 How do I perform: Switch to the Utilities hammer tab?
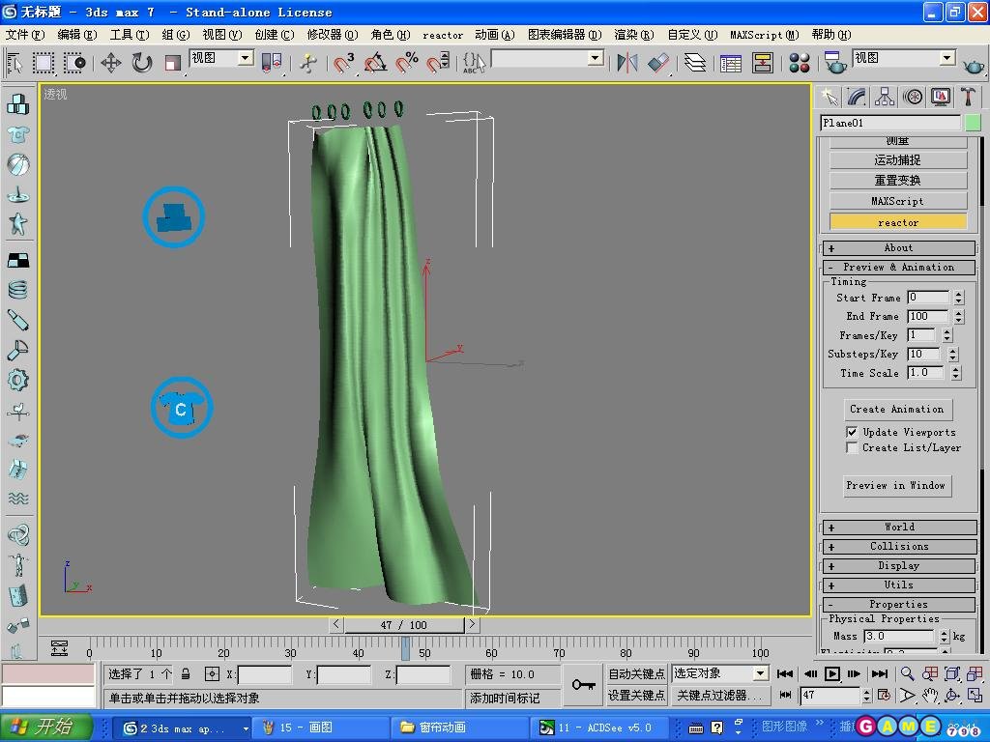tap(968, 97)
